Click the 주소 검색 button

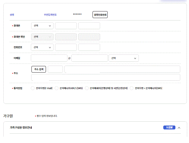point(39,69)
